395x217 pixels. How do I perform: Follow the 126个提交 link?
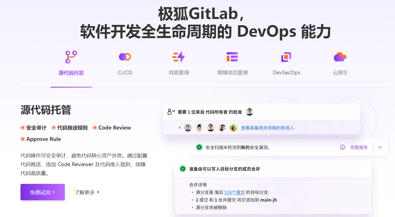pyautogui.click(x=234, y=192)
